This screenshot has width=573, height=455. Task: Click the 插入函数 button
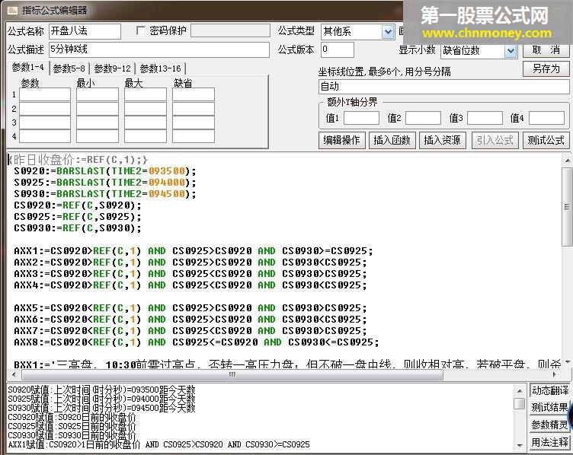(x=392, y=140)
